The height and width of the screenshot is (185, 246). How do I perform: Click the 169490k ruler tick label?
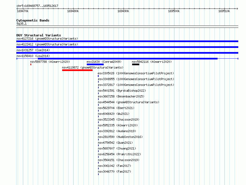123,11
